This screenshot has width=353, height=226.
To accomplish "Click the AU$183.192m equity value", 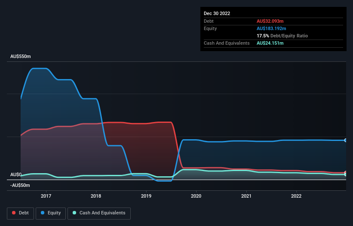I will [271, 28].
